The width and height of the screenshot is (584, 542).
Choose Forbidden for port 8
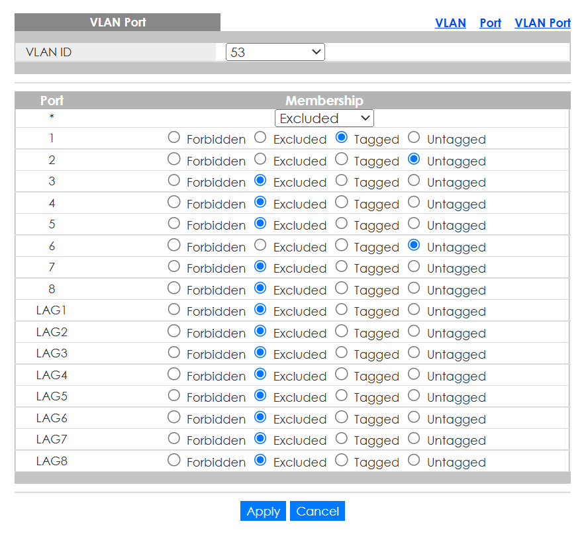pyautogui.click(x=173, y=288)
